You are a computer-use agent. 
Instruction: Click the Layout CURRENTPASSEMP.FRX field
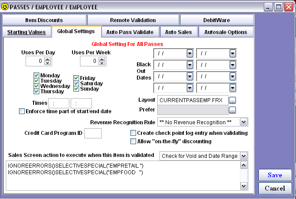(193, 100)
